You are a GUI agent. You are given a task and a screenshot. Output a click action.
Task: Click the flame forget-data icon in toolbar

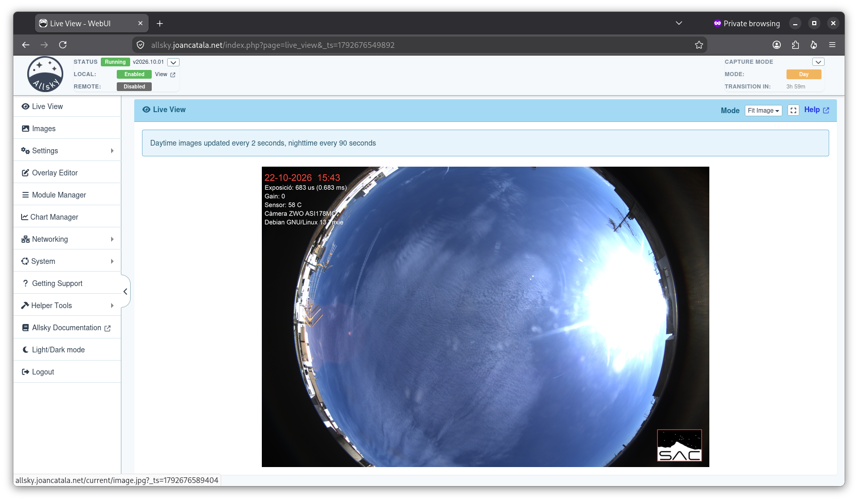[x=814, y=45]
